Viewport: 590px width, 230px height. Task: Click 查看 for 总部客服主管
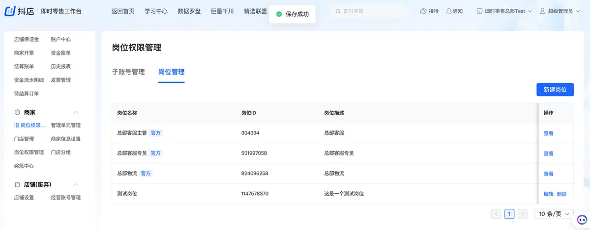coord(548,133)
